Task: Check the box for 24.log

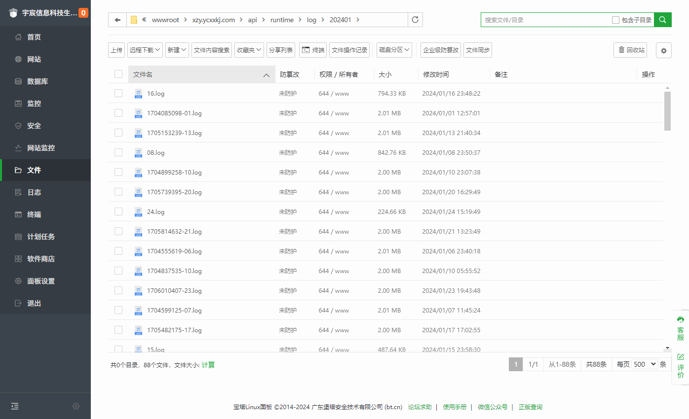Action: (x=118, y=211)
